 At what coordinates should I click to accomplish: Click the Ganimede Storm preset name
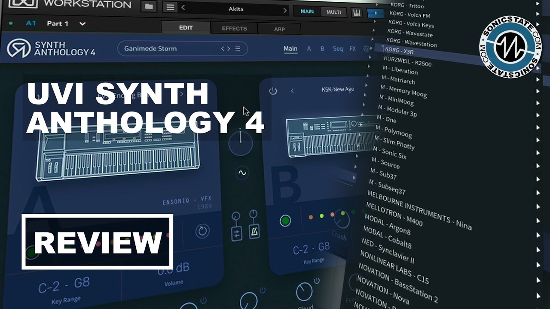[150, 48]
